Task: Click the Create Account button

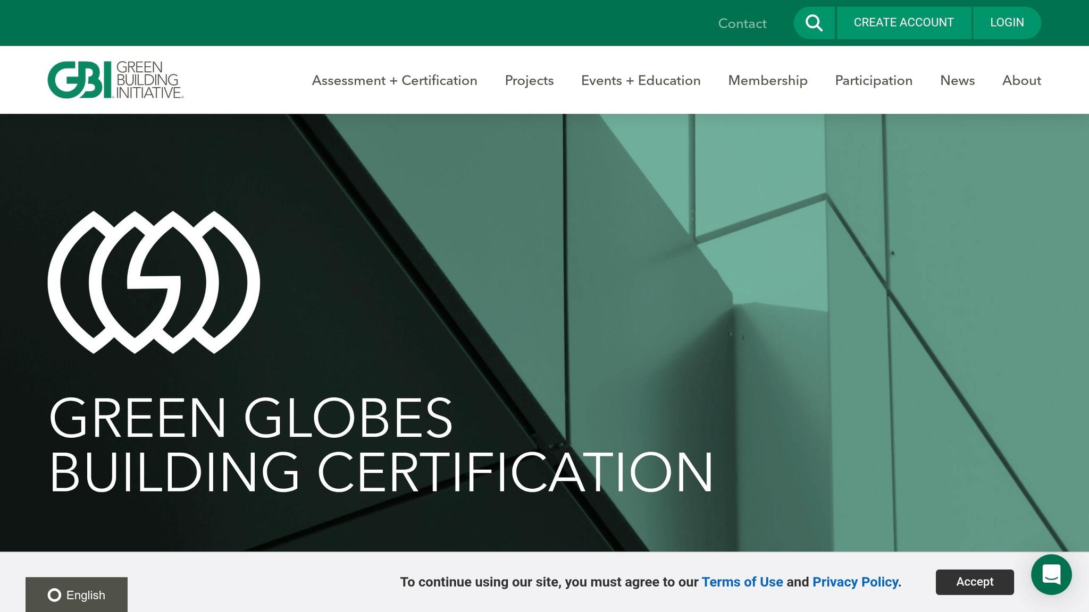Action: (904, 23)
